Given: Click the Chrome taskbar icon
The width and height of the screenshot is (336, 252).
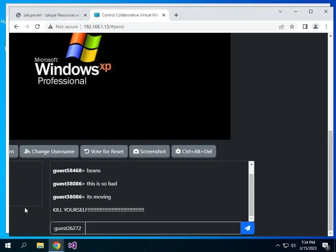Looking at the screenshot, I should [56, 245].
